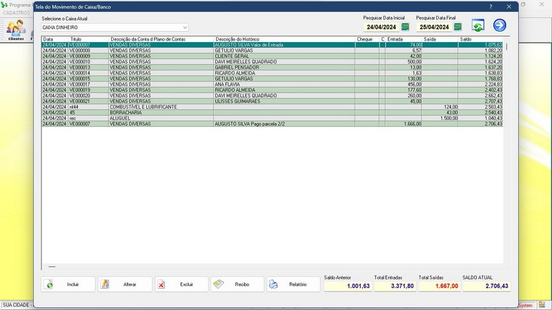This screenshot has width=552, height=310.
Task: Select the ALUGUEL row in the table
Action: point(161,118)
